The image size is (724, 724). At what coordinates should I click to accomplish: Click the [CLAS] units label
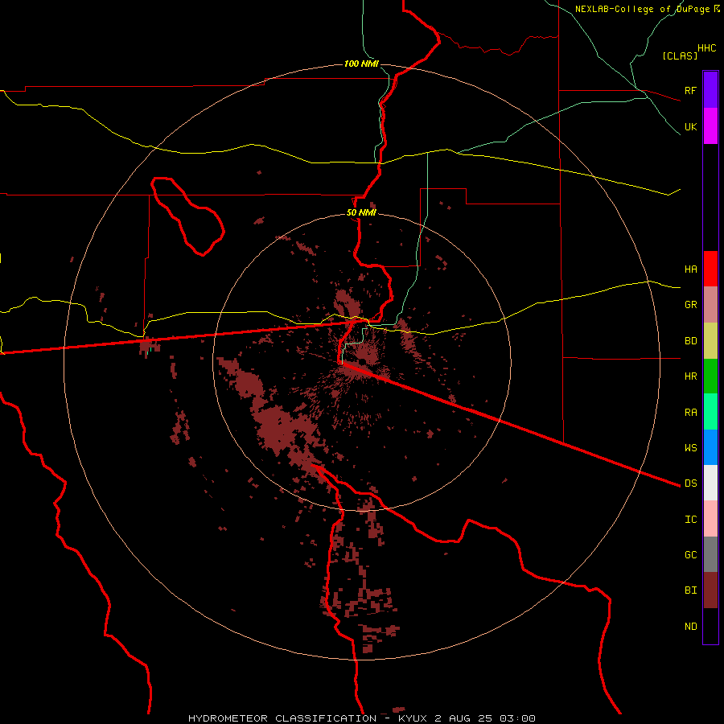click(x=680, y=56)
